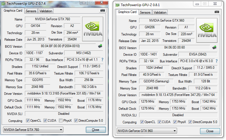Uncheck OpenCL in the GTX 960 window

[142, 122]
